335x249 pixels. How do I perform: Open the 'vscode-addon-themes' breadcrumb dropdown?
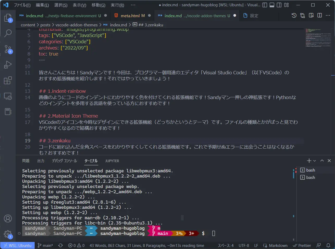point(77,25)
